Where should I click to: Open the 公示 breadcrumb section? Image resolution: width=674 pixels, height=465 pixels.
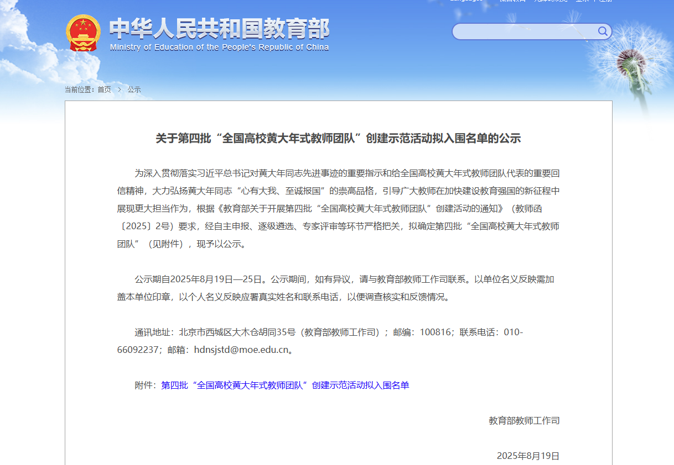[x=134, y=89]
